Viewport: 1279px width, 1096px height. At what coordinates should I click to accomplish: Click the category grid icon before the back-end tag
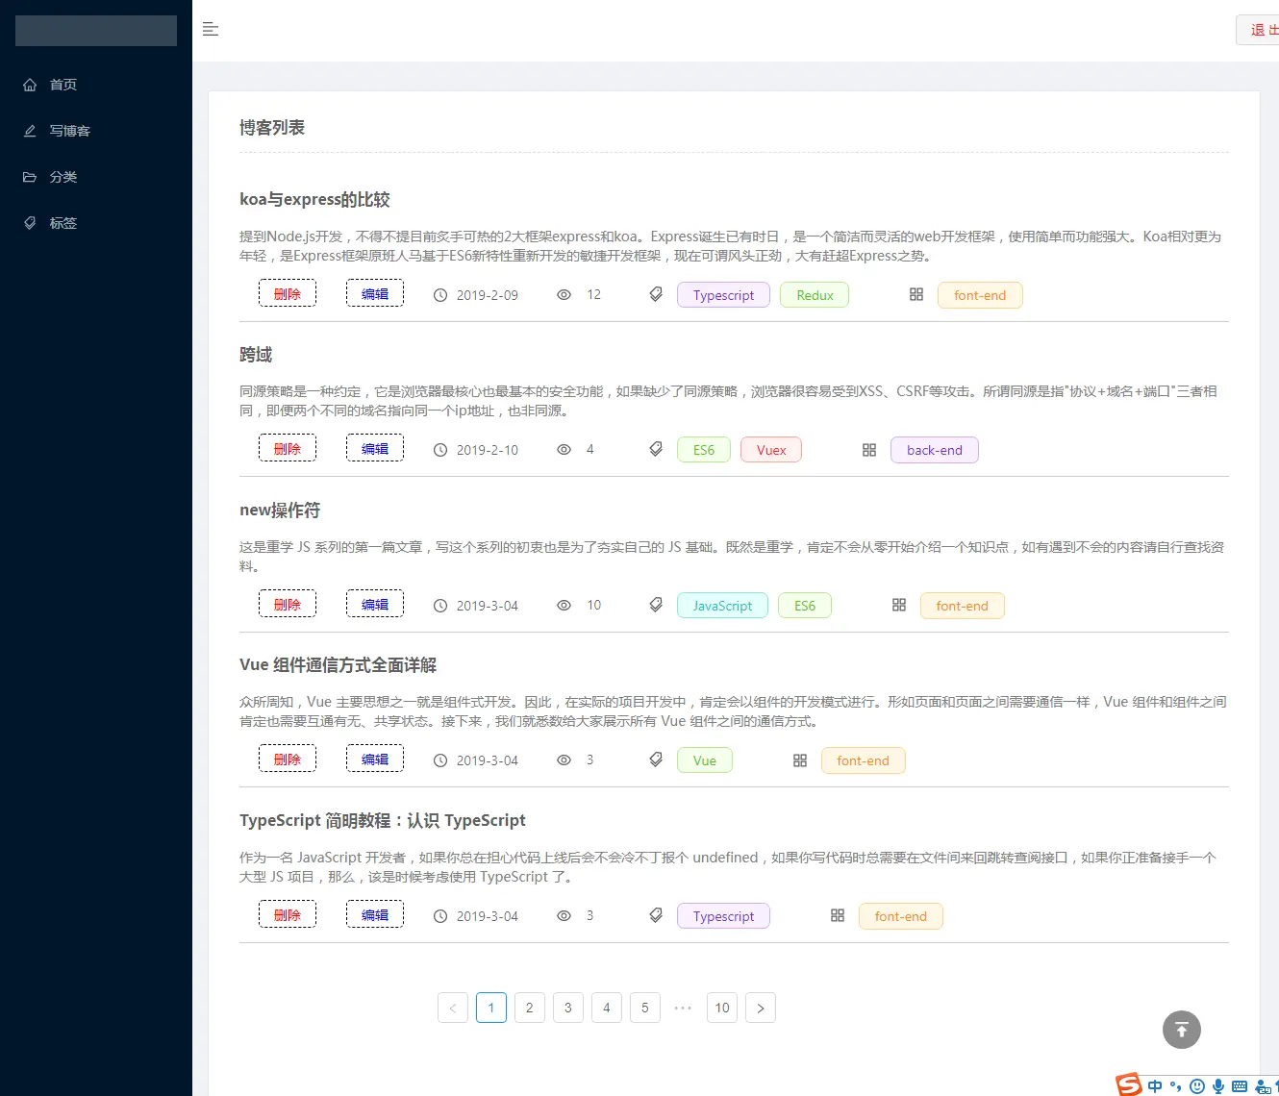tap(869, 450)
